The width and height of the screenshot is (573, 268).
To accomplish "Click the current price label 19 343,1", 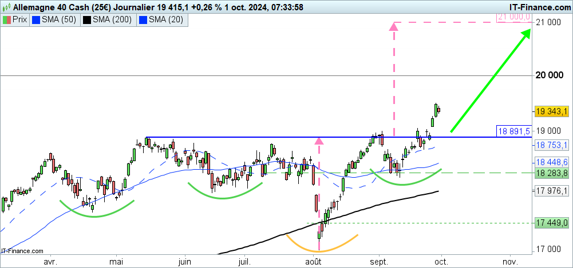I will pos(552,111).
